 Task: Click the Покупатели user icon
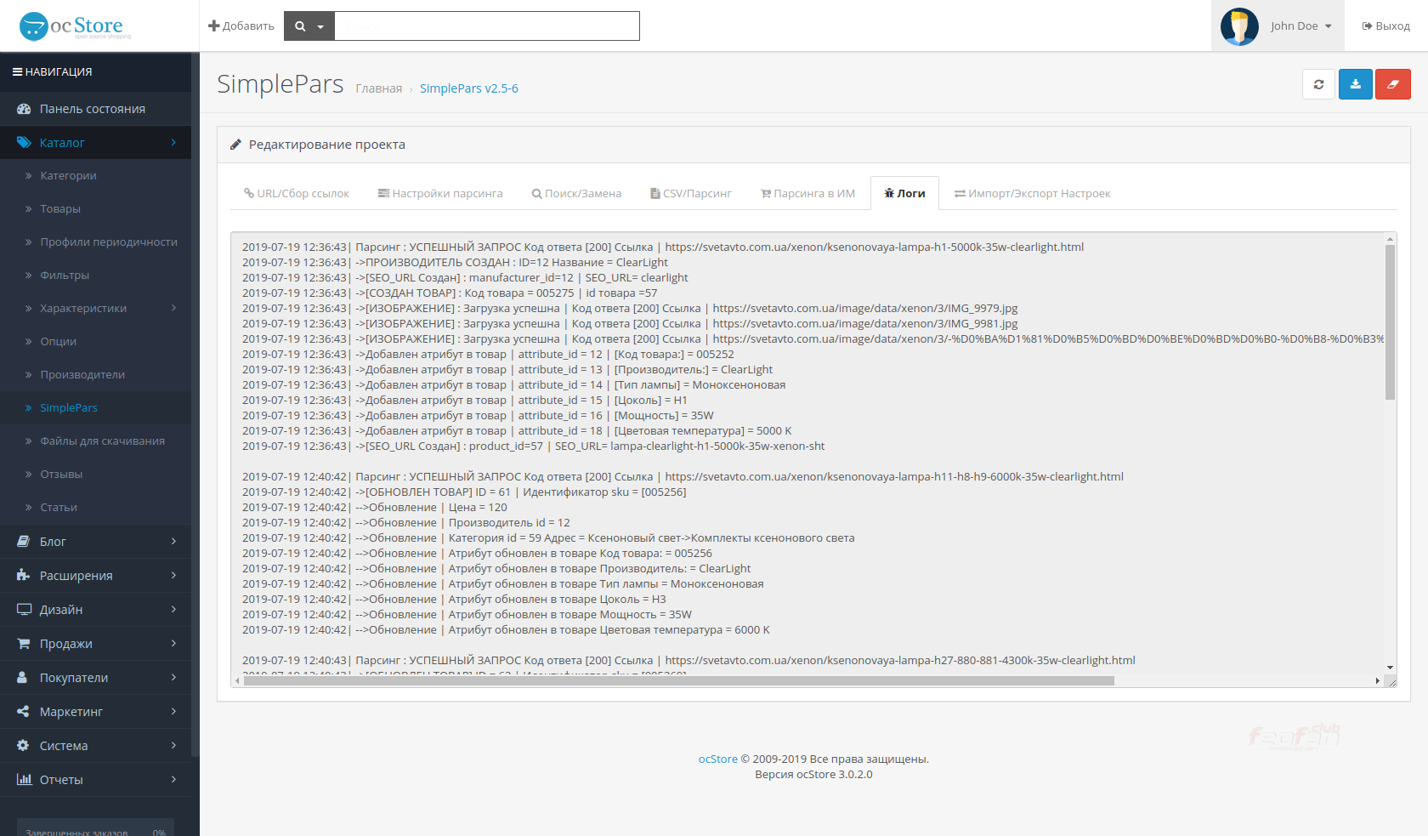pyautogui.click(x=23, y=678)
